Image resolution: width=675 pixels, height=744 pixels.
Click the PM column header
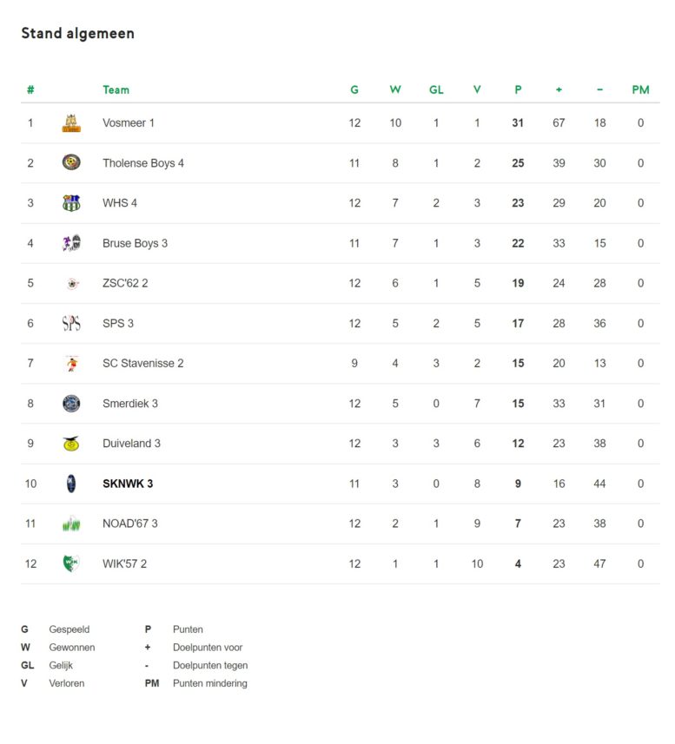tap(640, 89)
